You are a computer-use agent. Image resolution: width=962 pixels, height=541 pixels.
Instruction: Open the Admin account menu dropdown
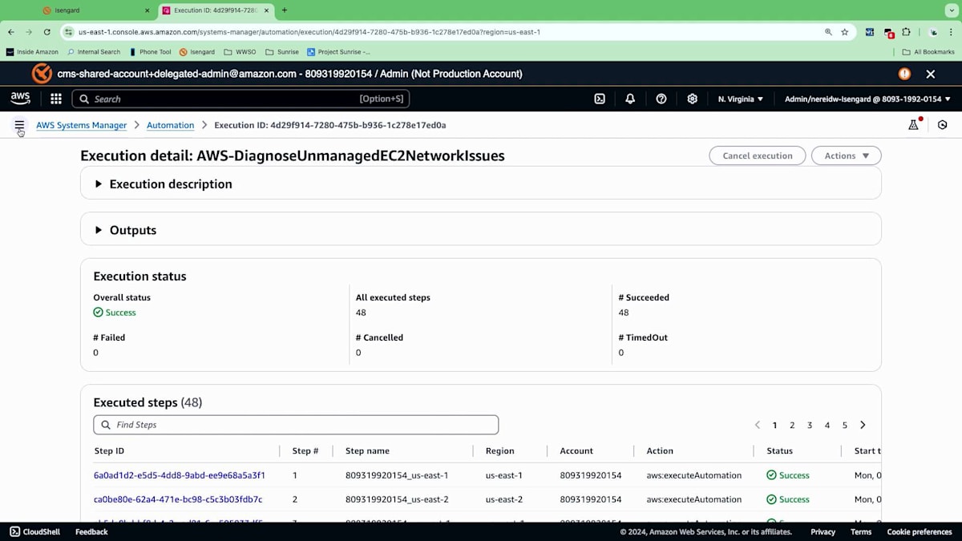(x=867, y=99)
